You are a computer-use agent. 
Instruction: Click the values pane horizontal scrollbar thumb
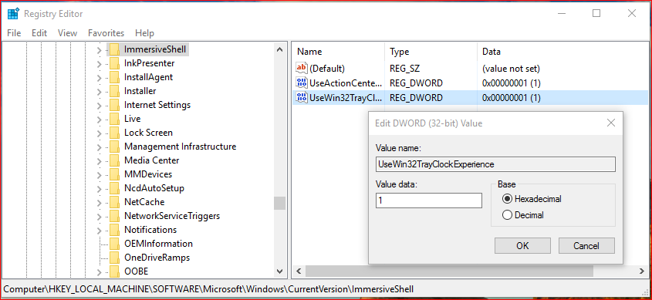(x=449, y=271)
